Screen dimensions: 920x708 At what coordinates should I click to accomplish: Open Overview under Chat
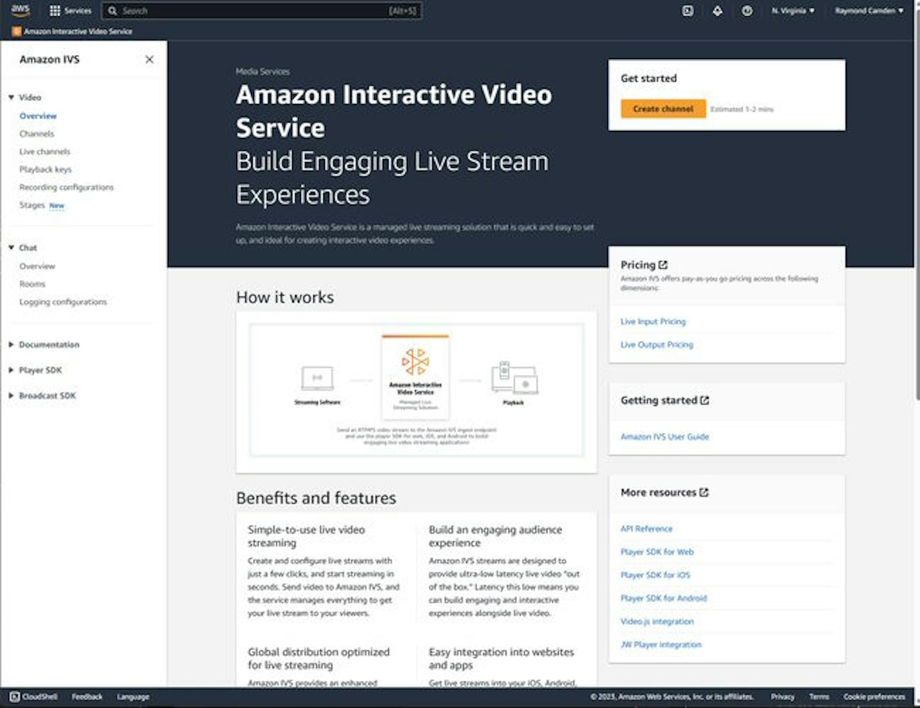[x=37, y=266]
